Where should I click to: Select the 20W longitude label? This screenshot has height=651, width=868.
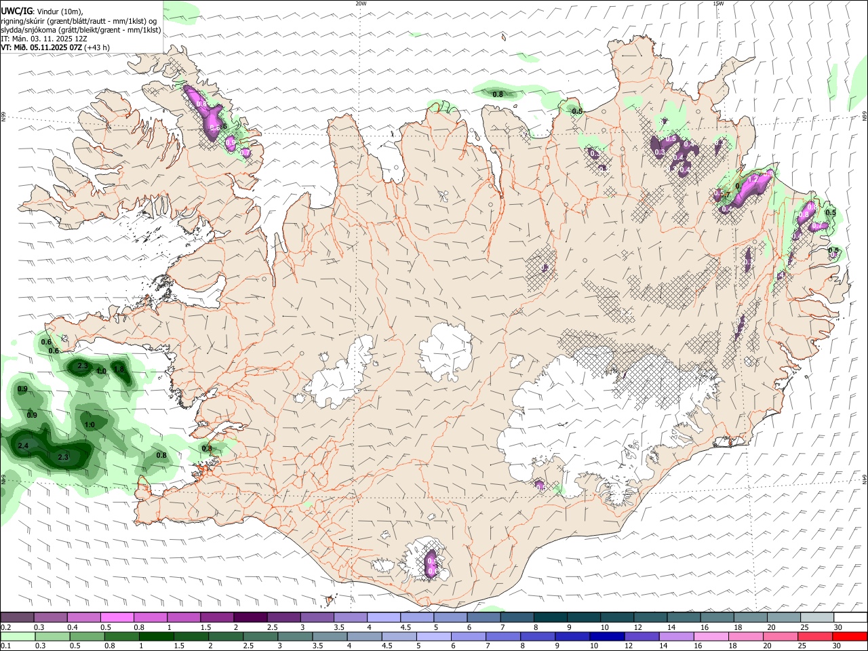click(x=361, y=3)
